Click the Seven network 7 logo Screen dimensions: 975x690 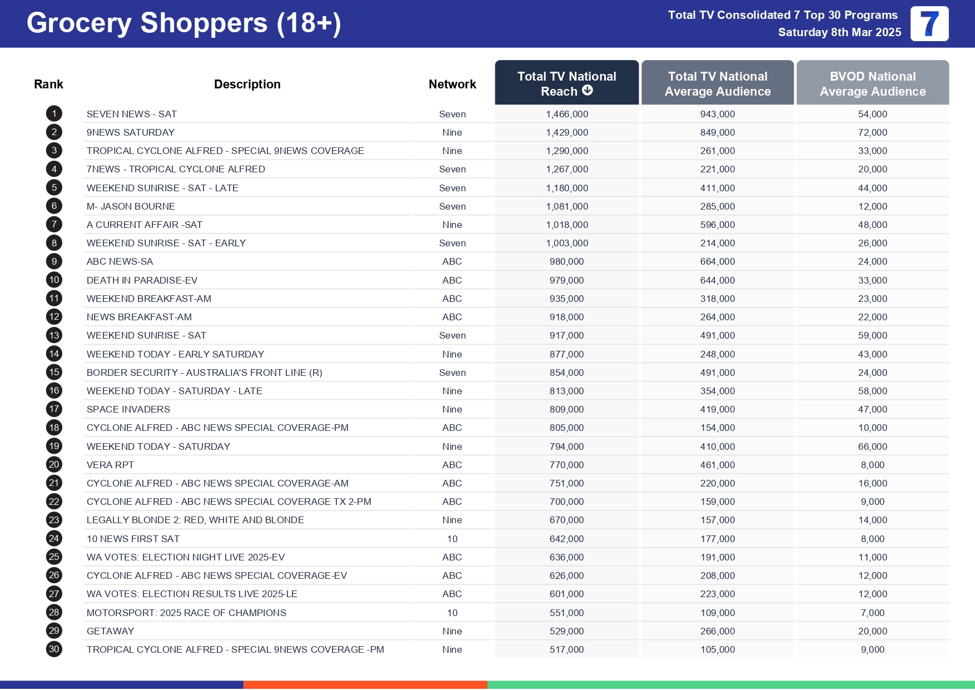(x=929, y=24)
